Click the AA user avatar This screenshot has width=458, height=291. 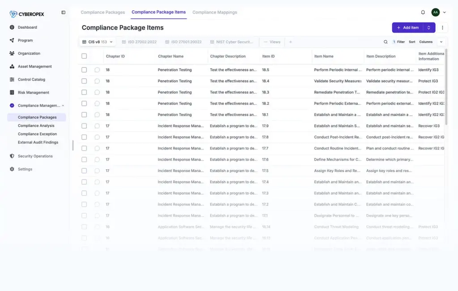point(435,12)
